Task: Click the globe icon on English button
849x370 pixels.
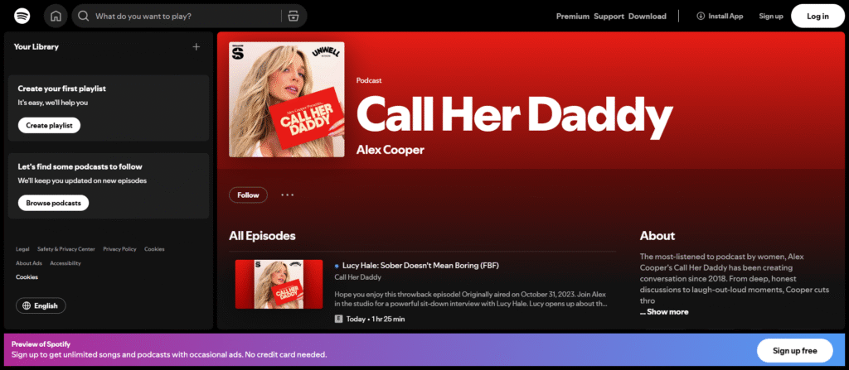Action: click(27, 305)
